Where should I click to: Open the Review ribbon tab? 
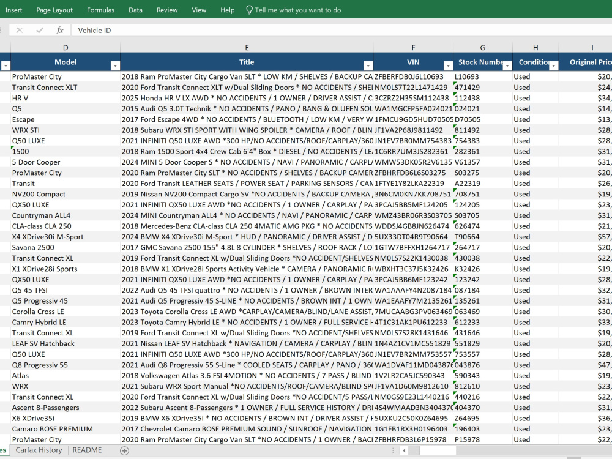167,10
